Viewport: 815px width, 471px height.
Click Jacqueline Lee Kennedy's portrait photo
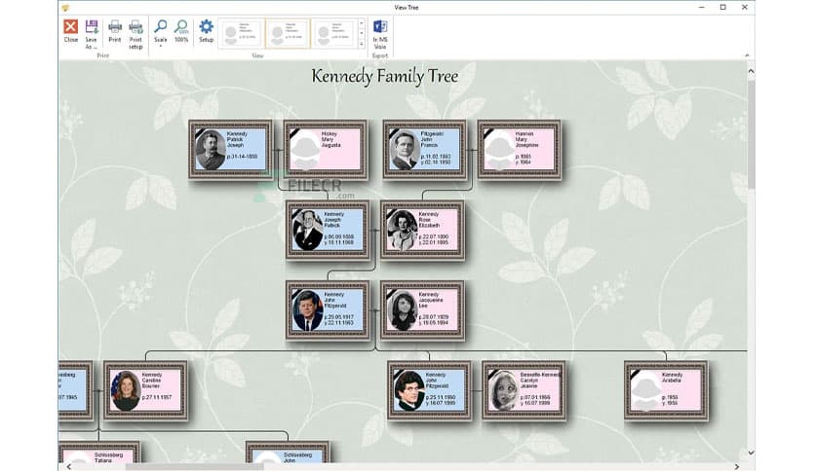tap(403, 310)
